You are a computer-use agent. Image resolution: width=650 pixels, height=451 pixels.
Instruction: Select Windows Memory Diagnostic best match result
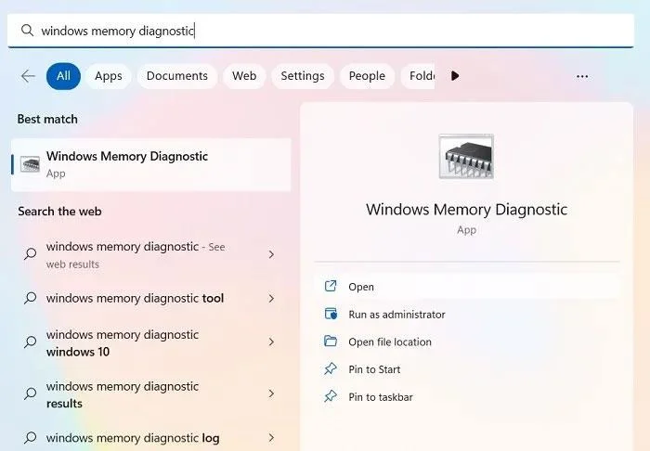click(x=150, y=164)
